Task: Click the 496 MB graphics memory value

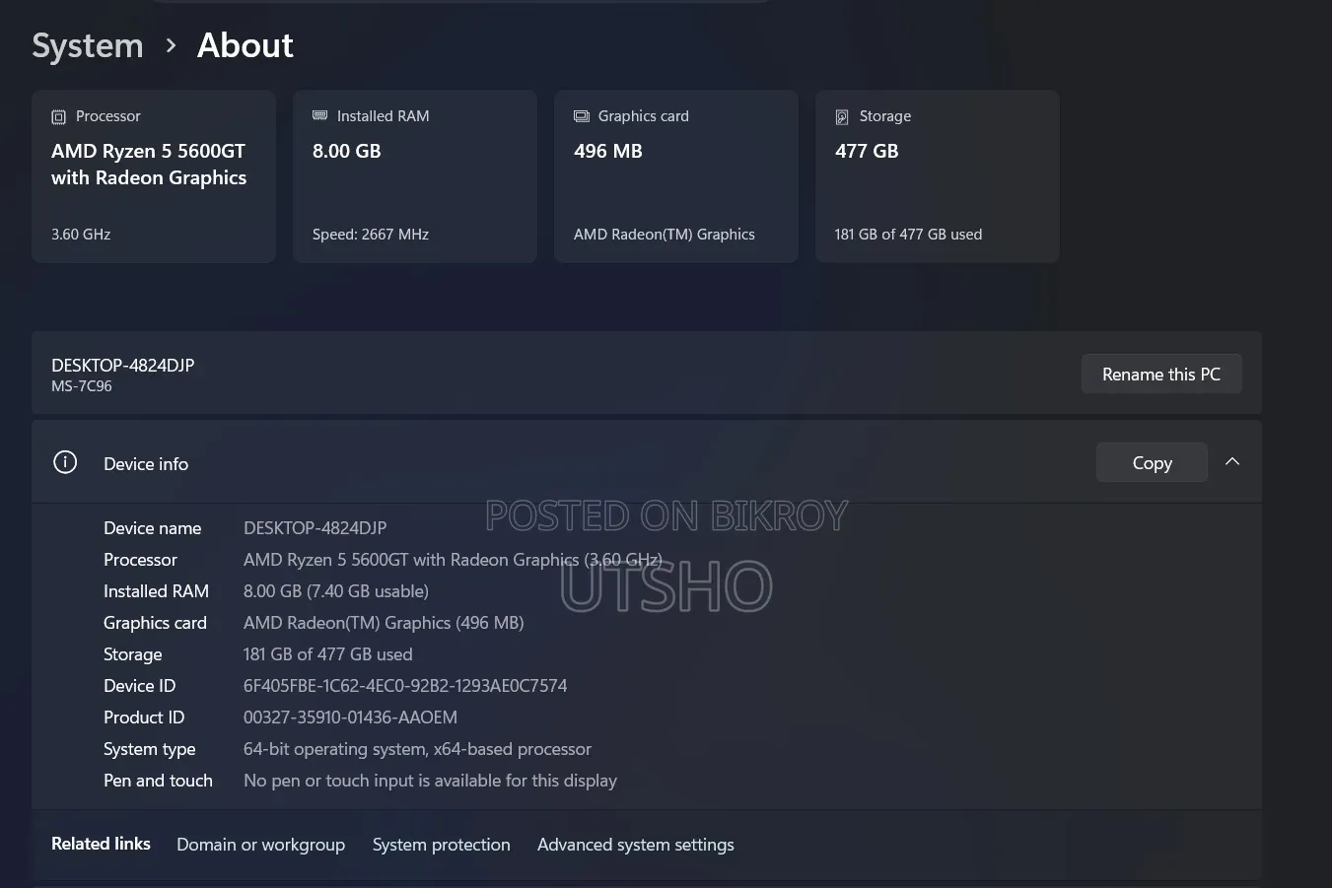Action: (608, 151)
